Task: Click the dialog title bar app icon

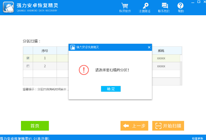Action: point(72,47)
